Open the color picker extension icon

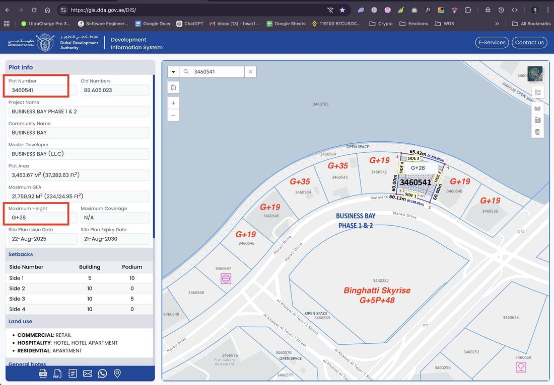click(x=441, y=10)
